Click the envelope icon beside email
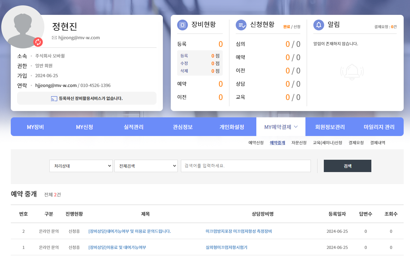Image resolution: width=410 pixels, height=260 pixels. [54, 38]
